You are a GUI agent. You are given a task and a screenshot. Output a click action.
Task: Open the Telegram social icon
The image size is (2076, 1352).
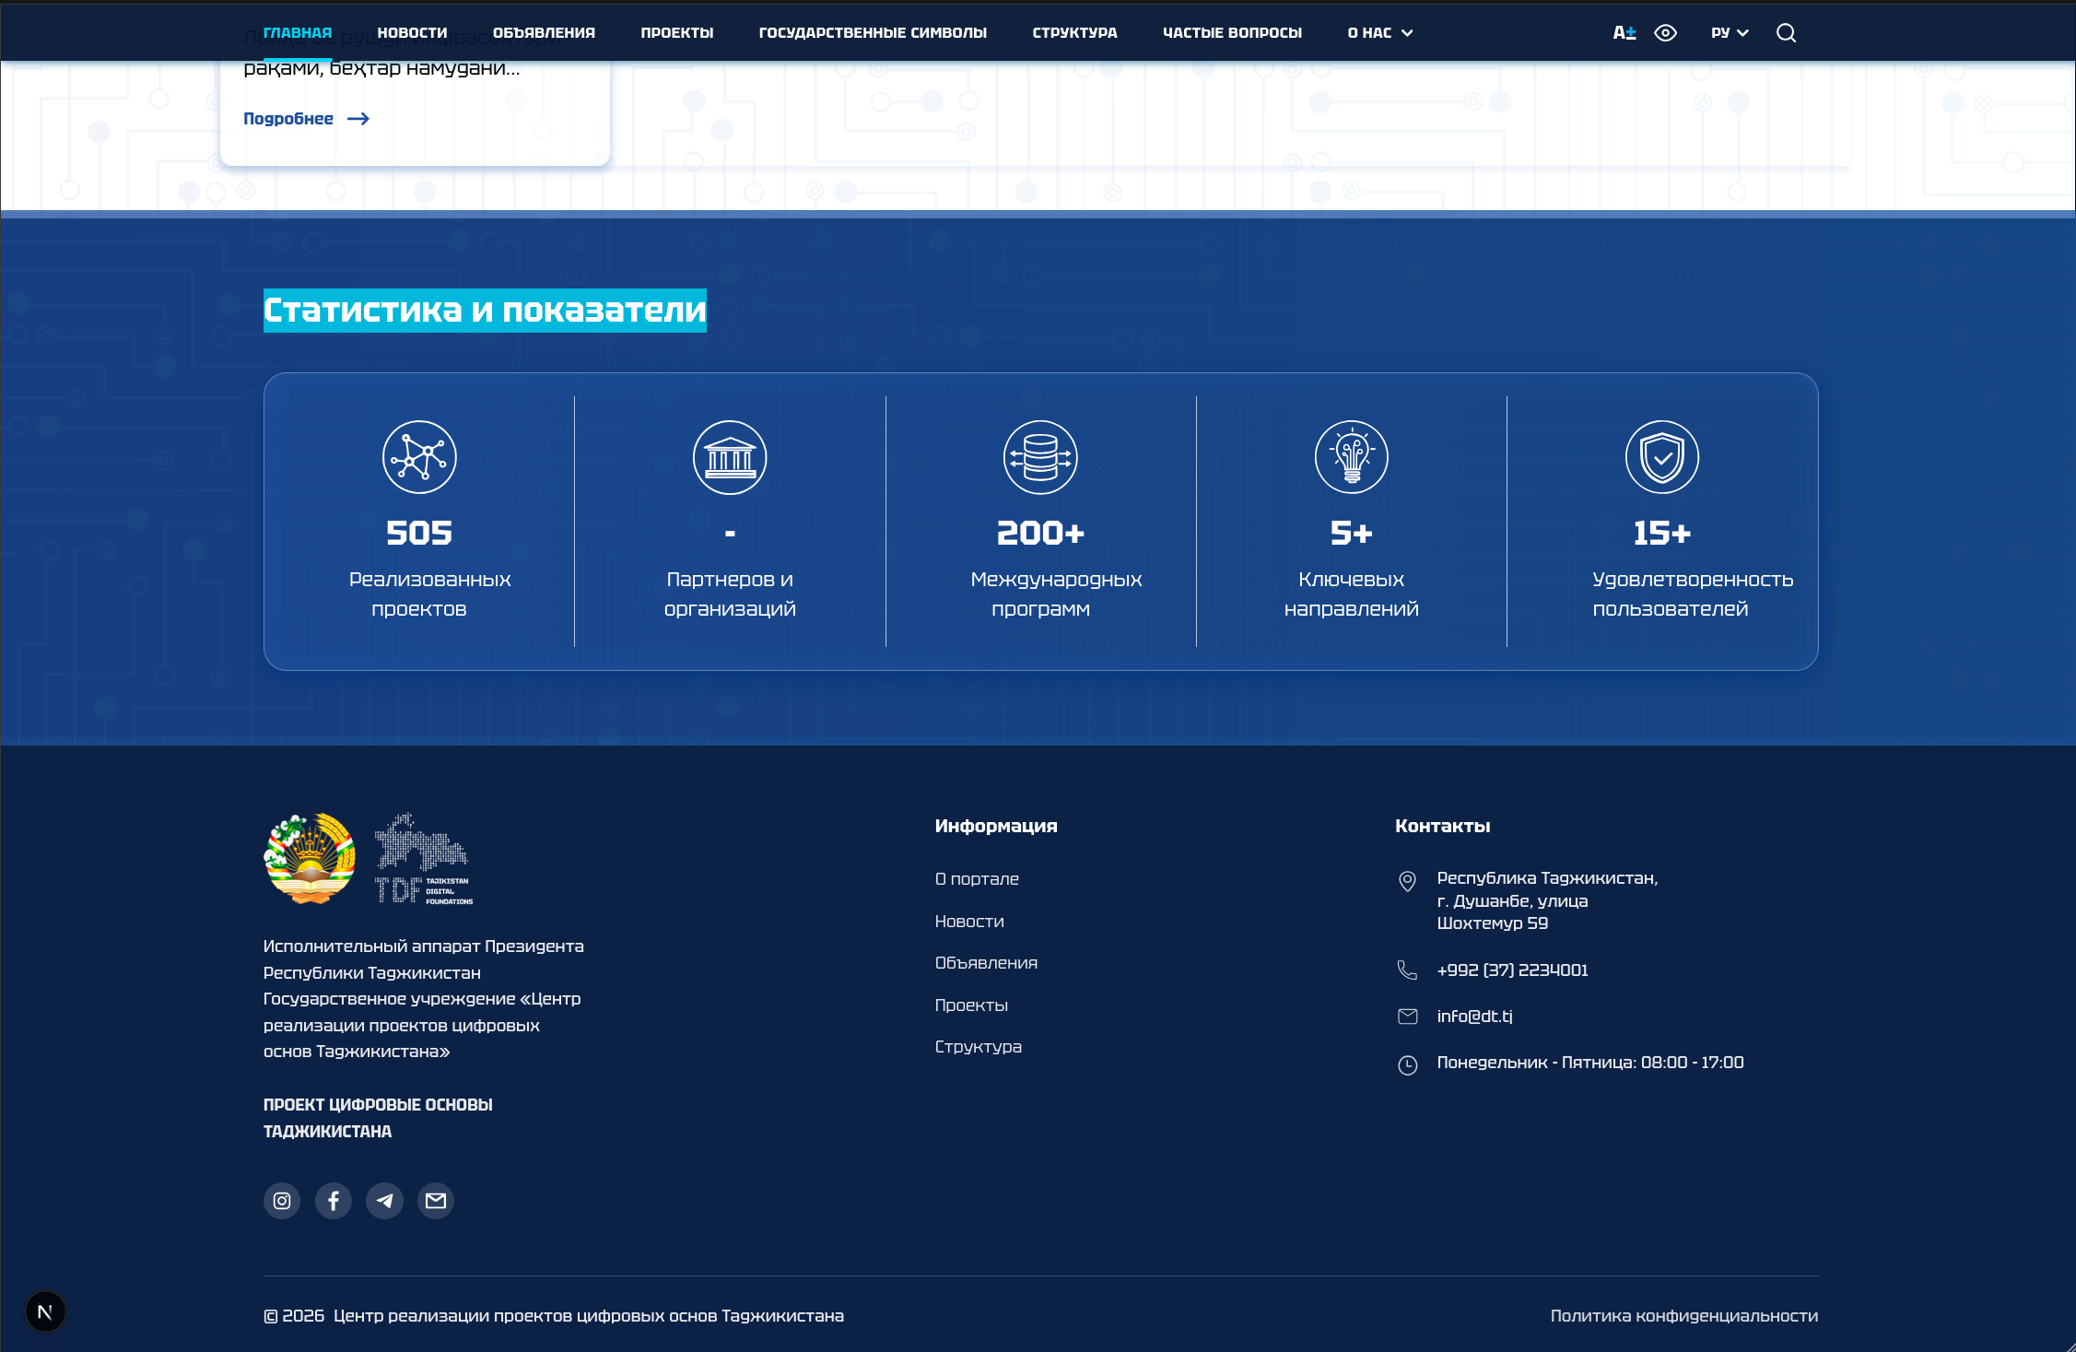[x=384, y=1201]
